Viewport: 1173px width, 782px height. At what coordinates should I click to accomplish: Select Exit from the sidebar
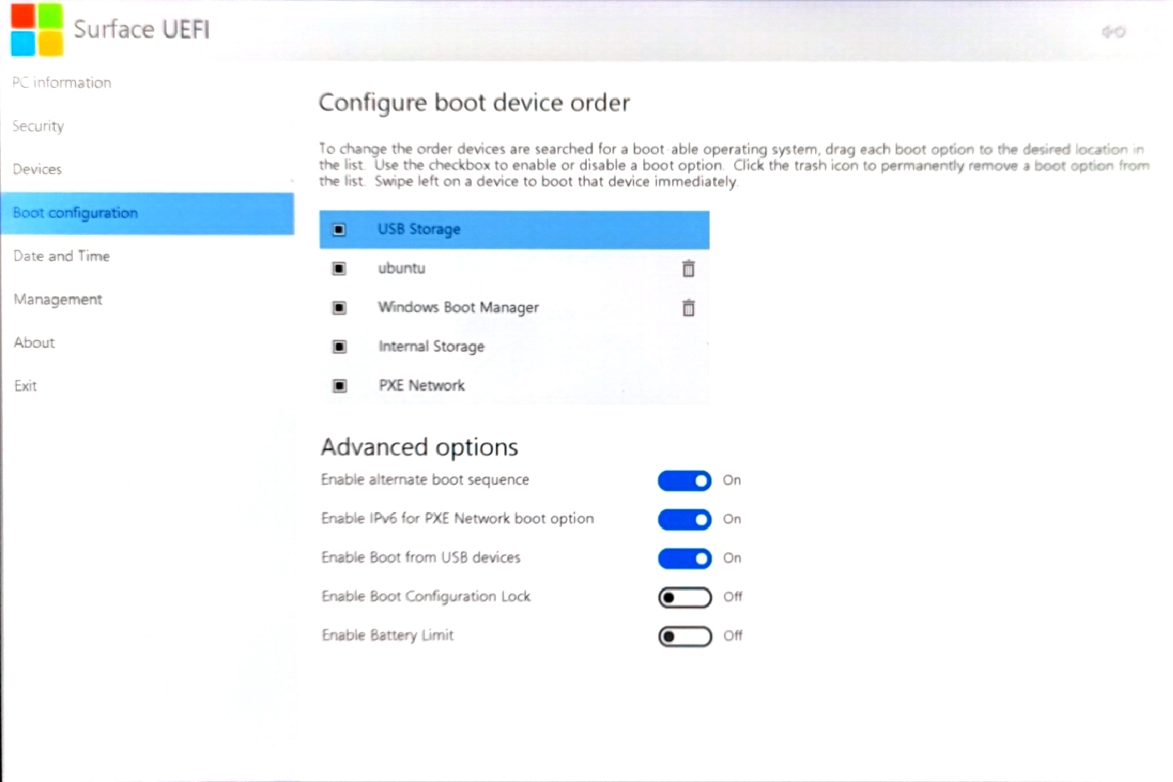coord(26,386)
